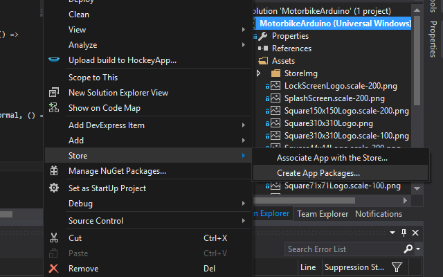443x277 pixels.
Task: Click the scissors Cut icon
Action: click(54, 238)
